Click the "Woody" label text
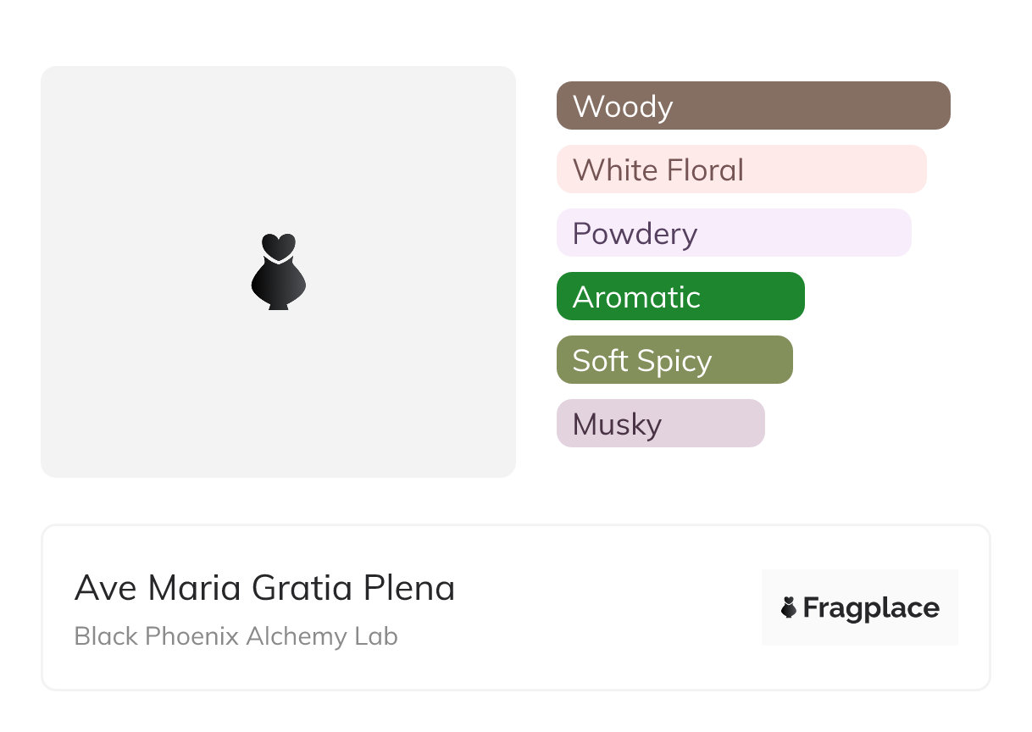This screenshot has width=1032, height=732. (x=623, y=107)
